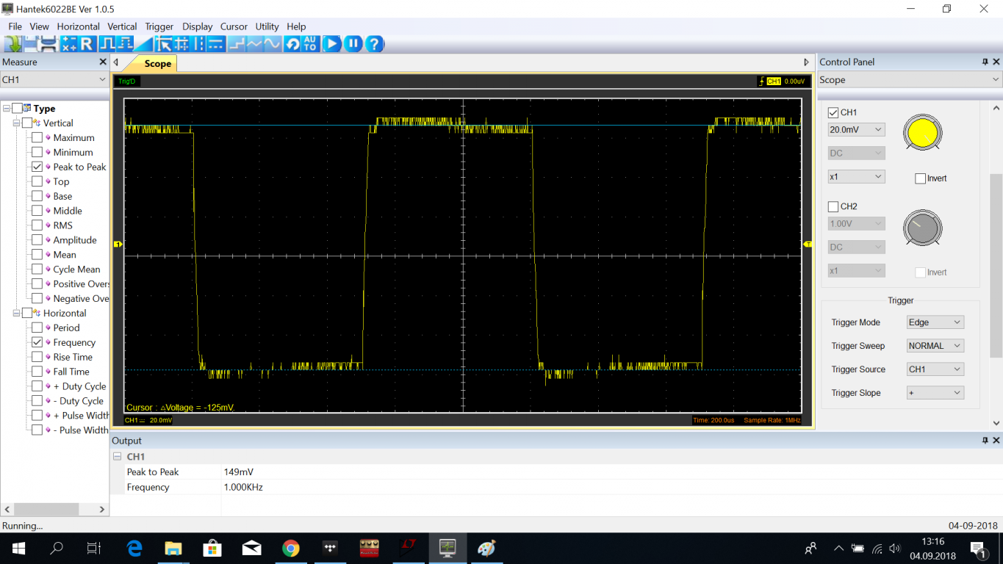
Task: Turn the yellow CH1 position knob
Action: pos(922,133)
